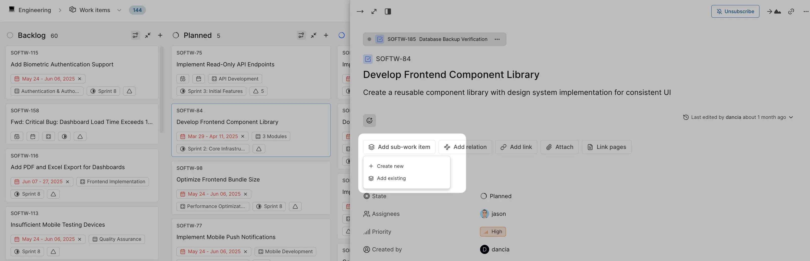Add an emoji reaction to the work item

tap(369, 120)
